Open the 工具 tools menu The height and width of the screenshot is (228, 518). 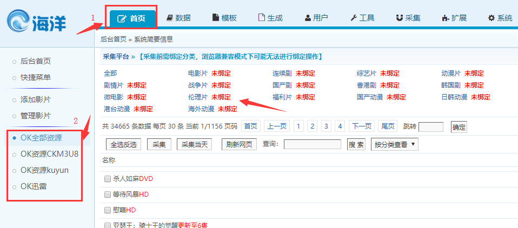coord(362,18)
